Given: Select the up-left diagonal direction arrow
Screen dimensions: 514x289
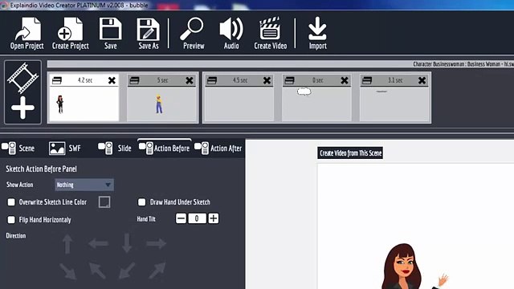Looking at the screenshot, I should coord(97,271).
